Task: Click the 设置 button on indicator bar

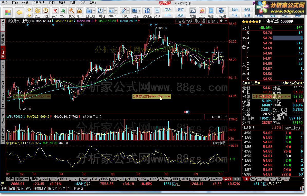Action: pos(9,179)
